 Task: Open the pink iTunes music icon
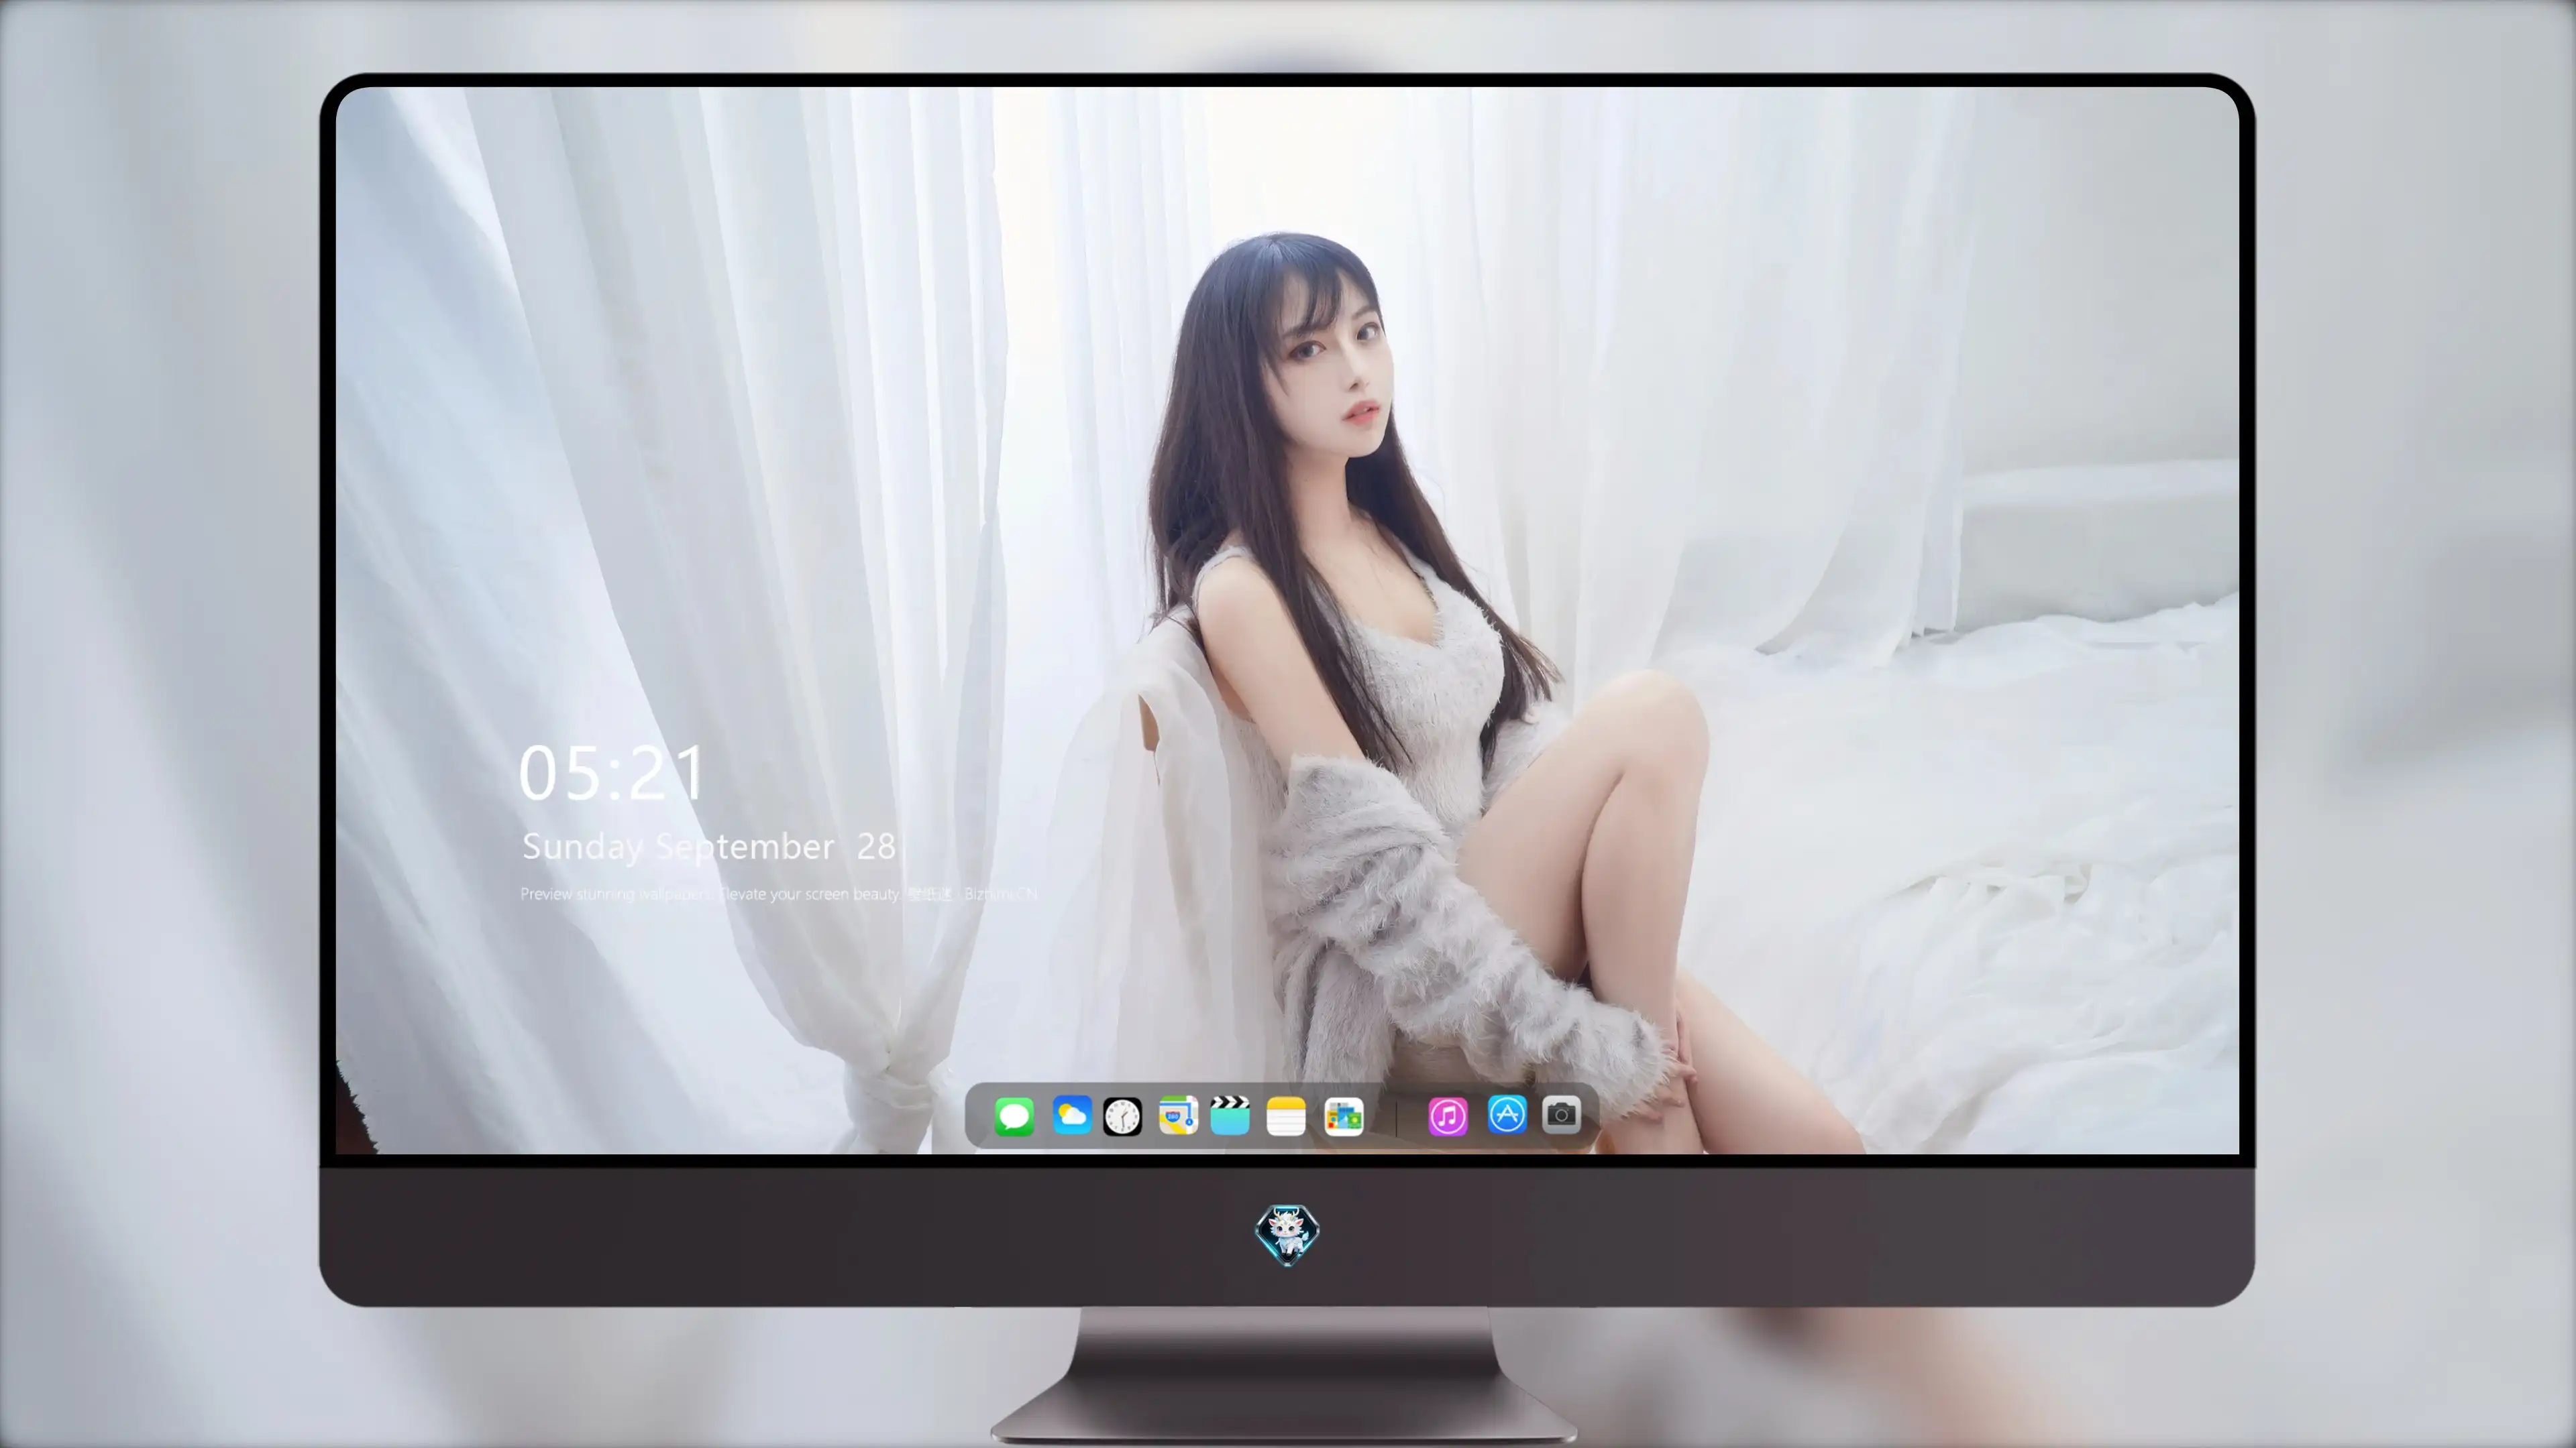(1448, 1116)
